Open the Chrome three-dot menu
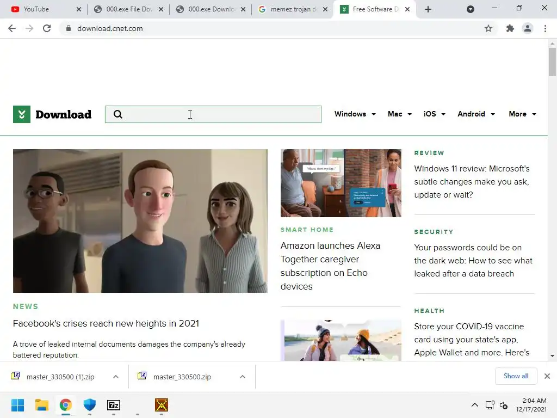557x418 pixels. coord(545,28)
